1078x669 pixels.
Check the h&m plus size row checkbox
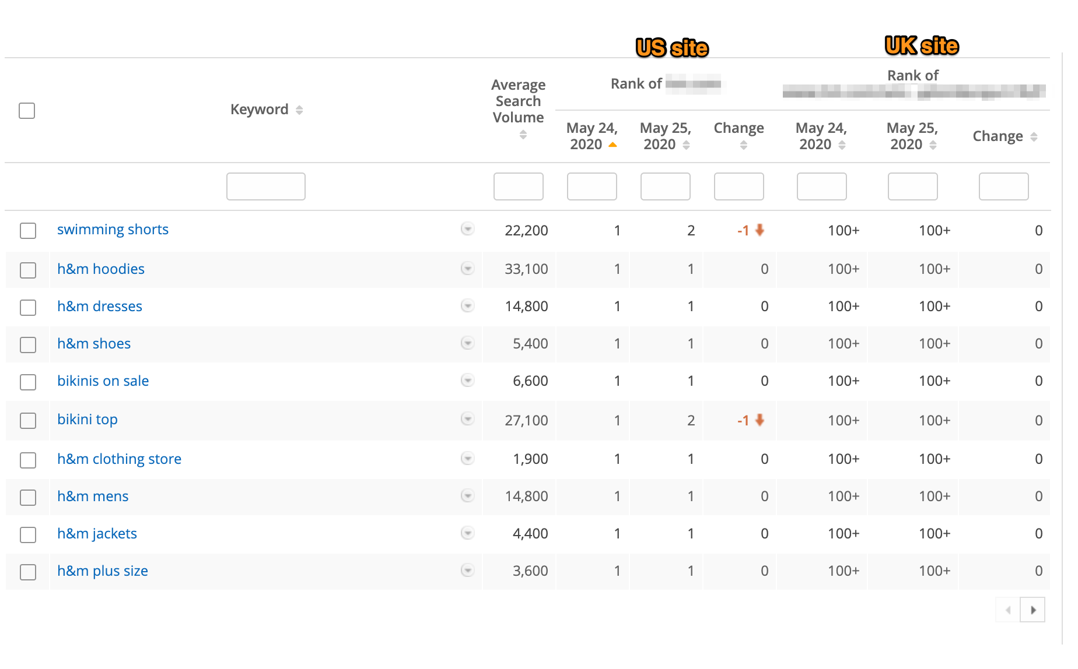tap(28, 572)
